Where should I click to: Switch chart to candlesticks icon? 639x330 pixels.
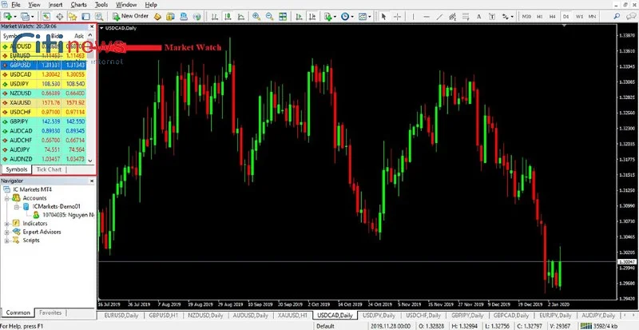pos(228,16)
